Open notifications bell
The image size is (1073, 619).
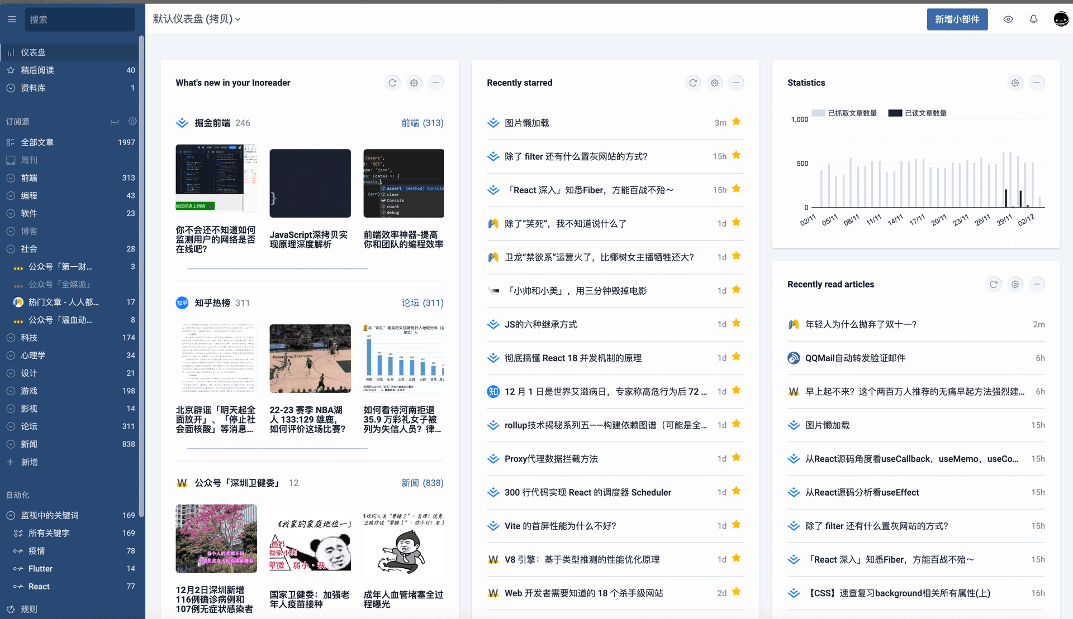1033,20
